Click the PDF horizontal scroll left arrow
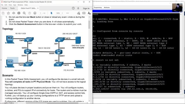Viewport: 185px width, 104px height. click(x=17, y=103)
